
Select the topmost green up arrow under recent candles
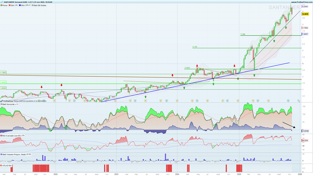(286, 27)
